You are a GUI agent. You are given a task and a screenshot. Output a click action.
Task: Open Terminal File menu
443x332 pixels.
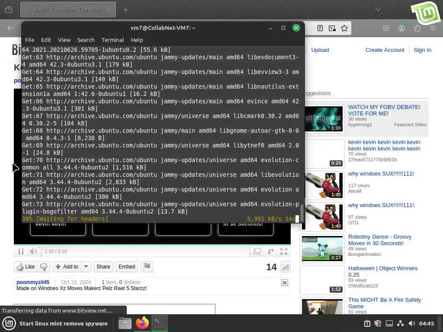click(29, 40)
